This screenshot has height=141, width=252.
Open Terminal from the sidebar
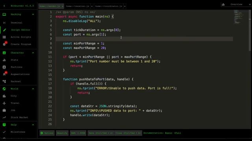point(17,23)
